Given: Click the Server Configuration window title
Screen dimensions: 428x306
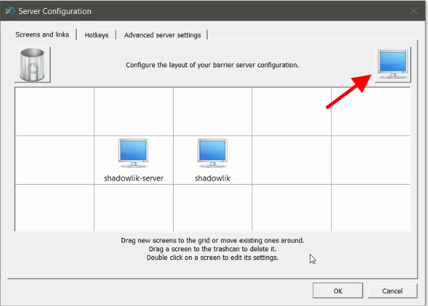Looking at the screenshot, I should tap(55, 11).
